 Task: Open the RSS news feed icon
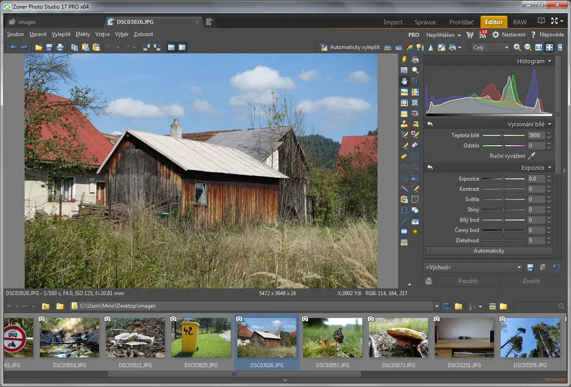(x=482, y=35)
